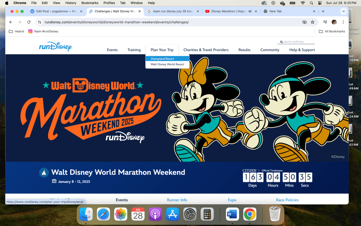Launch Podcasts from the dock
This screenshot has height=226, width=361.
point(155,214)
